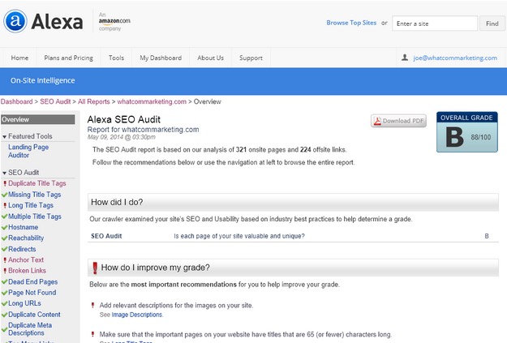Collapse the SEO Audit sidebar section
Screen dimensions: 507x343
(5, 174)
